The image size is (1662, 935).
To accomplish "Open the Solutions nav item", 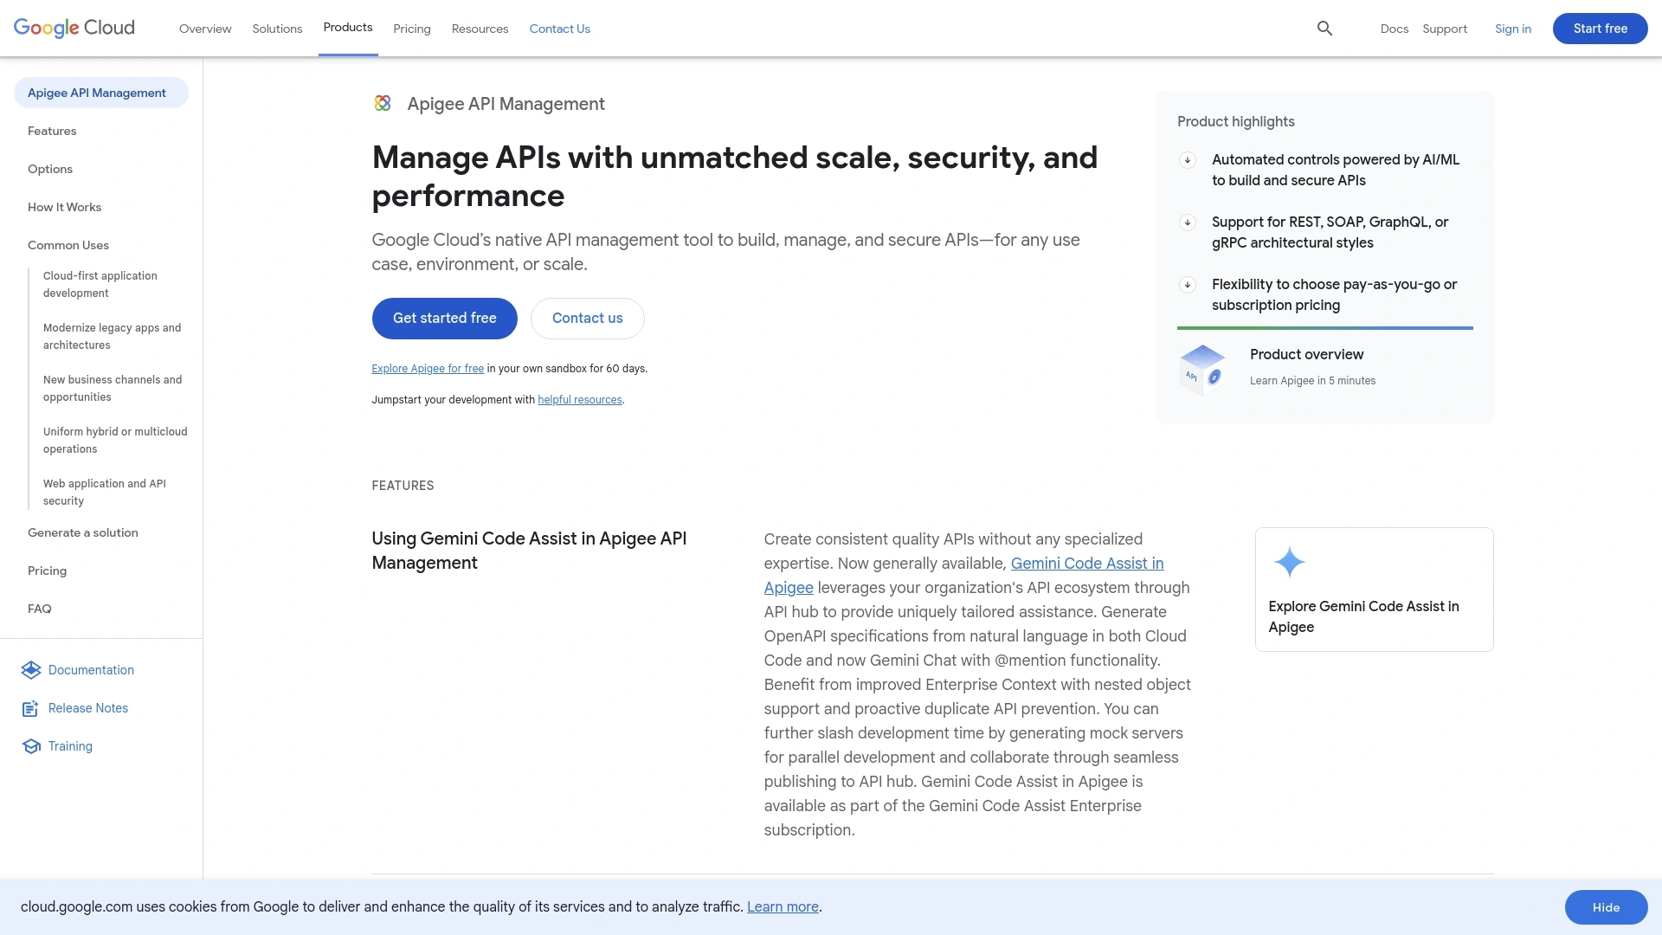I will [x=277, y=29].
